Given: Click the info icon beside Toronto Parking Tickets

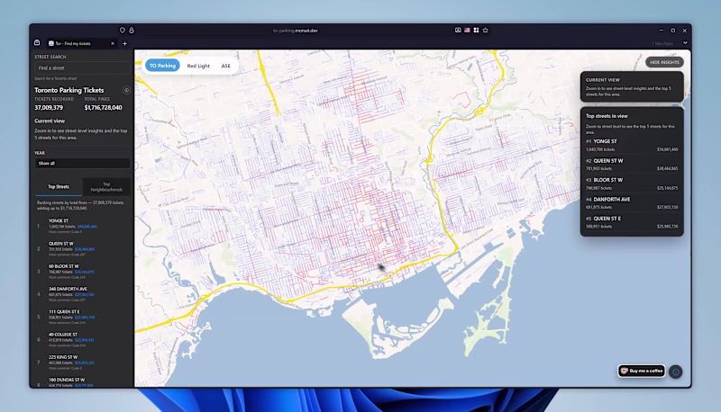Looking at the screenshot, I should (x=126, y=90).
